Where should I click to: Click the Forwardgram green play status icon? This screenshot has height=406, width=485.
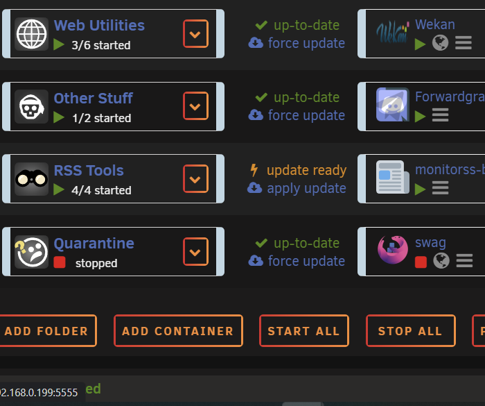pyautogui.click(x=420, y=117)
